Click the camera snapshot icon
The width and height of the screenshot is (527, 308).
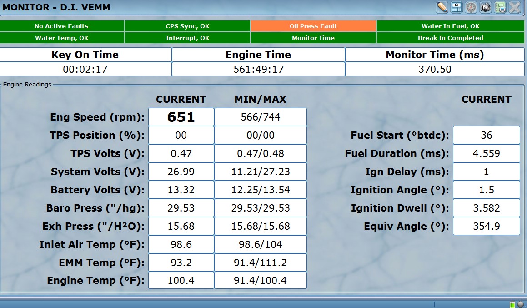tap(486, 7)
